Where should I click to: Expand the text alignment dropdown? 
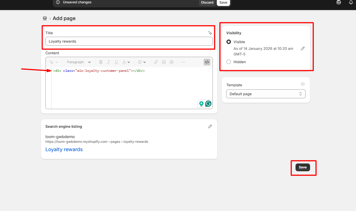(x=142, y=62)
